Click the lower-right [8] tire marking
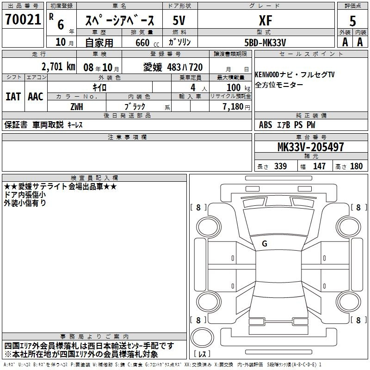 358,320
